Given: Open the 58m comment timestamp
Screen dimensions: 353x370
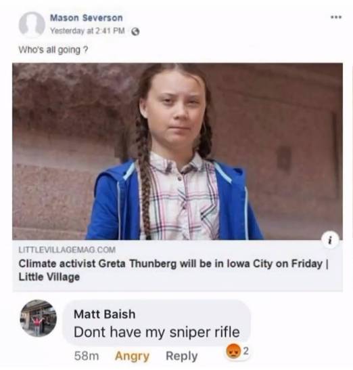Looking at the screenshot, I should click(x=87, y=356).
